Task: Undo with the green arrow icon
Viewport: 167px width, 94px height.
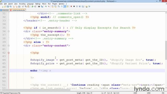Action: pyautogui.click(x=32, y=7)
